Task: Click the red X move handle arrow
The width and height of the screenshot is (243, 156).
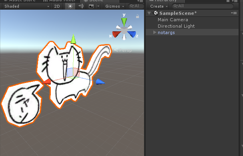Action: (46, 81)
